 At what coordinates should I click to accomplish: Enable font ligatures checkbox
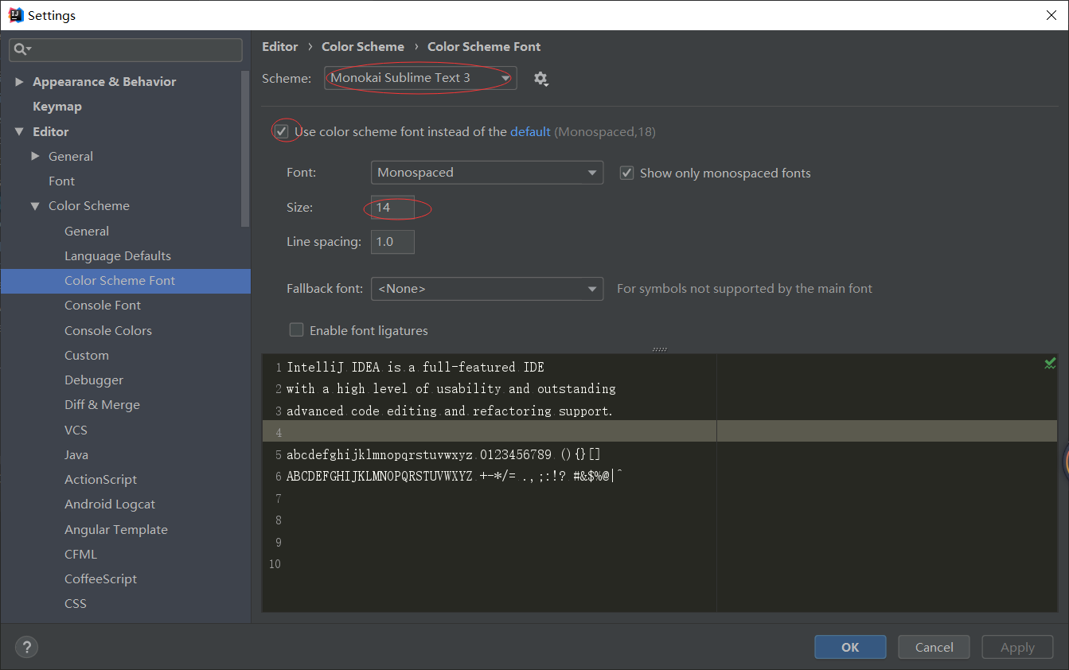point(297,329)
